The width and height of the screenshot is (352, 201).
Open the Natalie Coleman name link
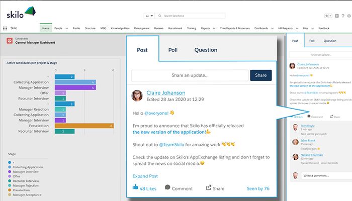[x=312, y=155]
